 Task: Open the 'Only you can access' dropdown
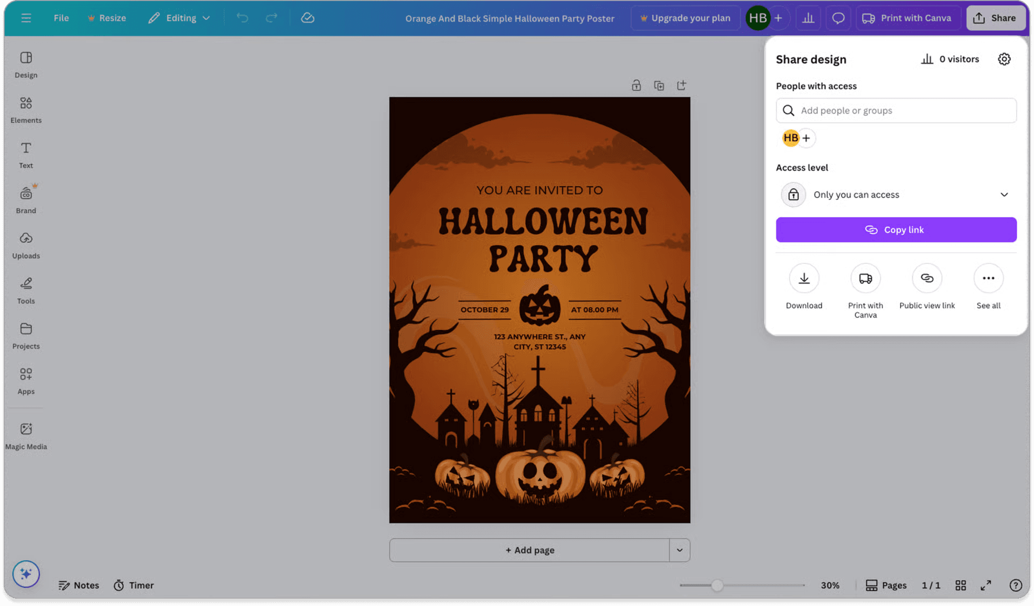[x=896, y=194]
